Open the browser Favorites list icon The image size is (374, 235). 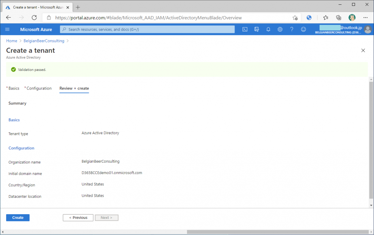(325, 18)
